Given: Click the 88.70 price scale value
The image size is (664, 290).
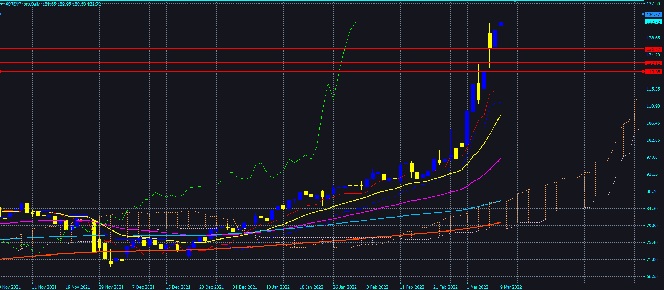Looking at the screenshot, I should 652,191.
